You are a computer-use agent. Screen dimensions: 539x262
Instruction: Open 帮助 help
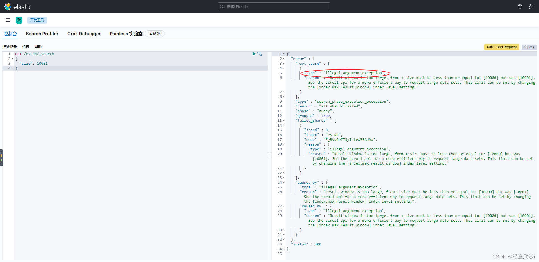pyautogui.click(x=38, y=47)
